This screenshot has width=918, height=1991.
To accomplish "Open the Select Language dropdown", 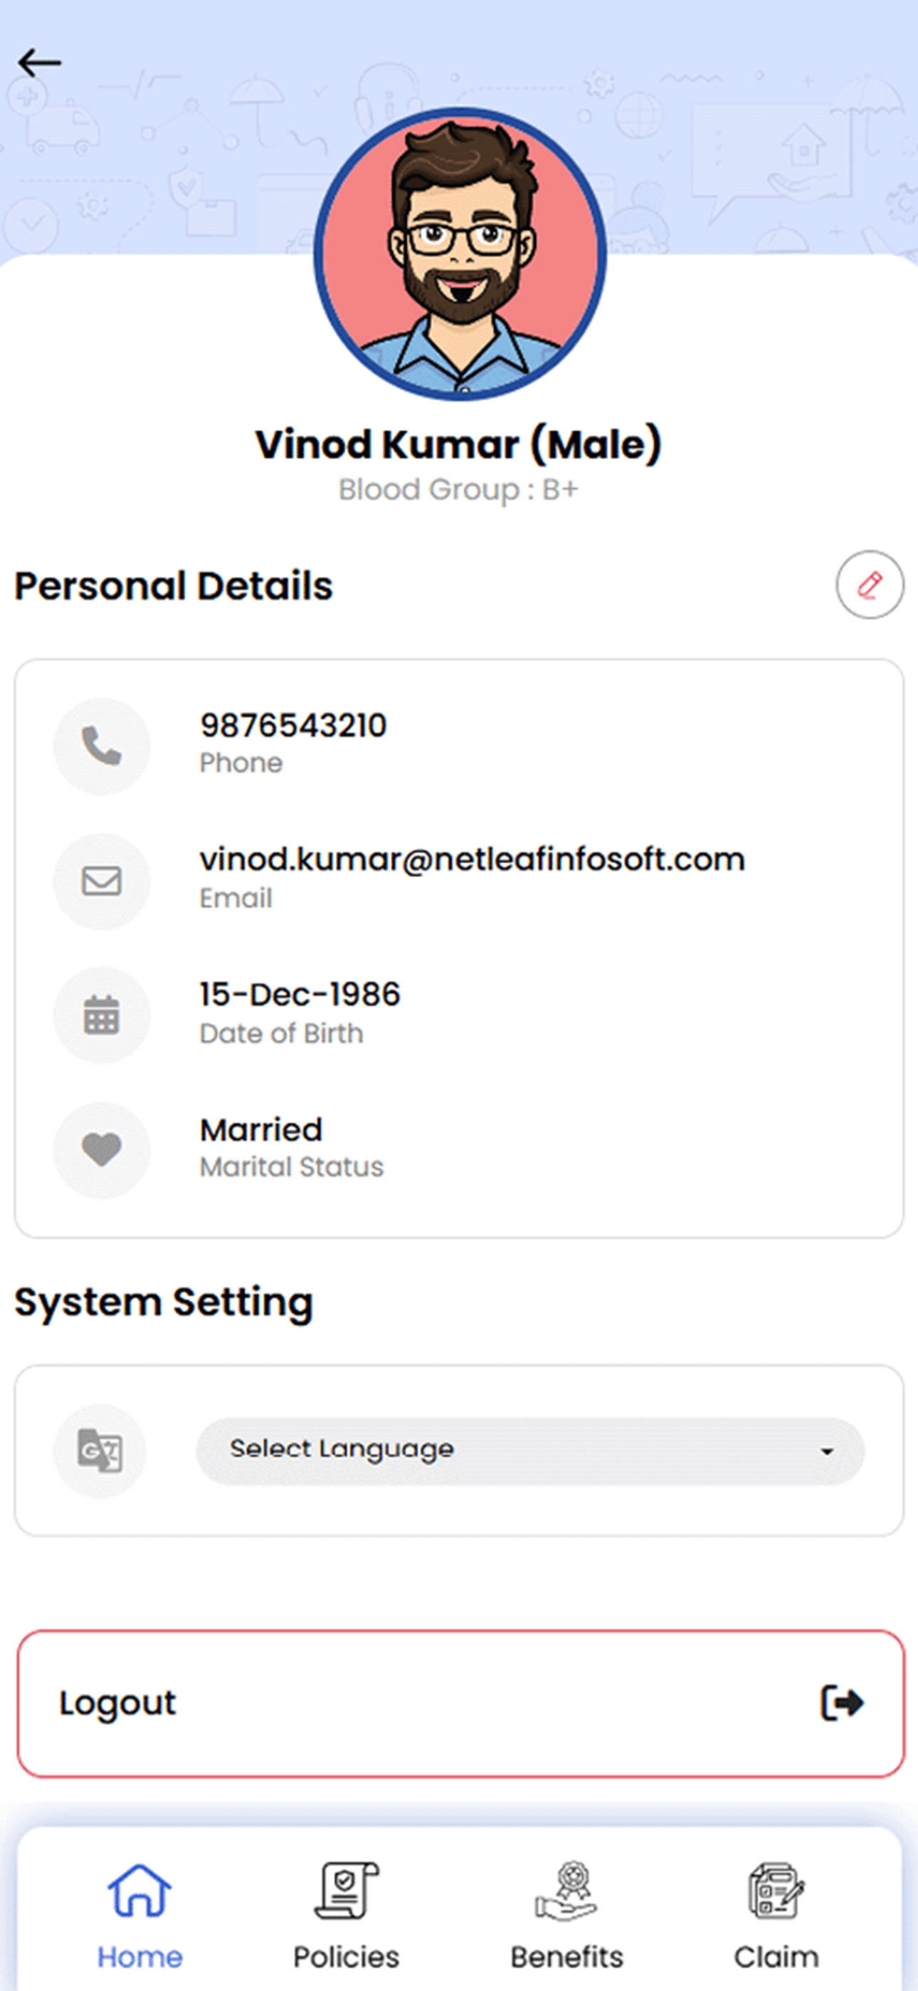I will pyautogui.click(x=530, y=1451).
